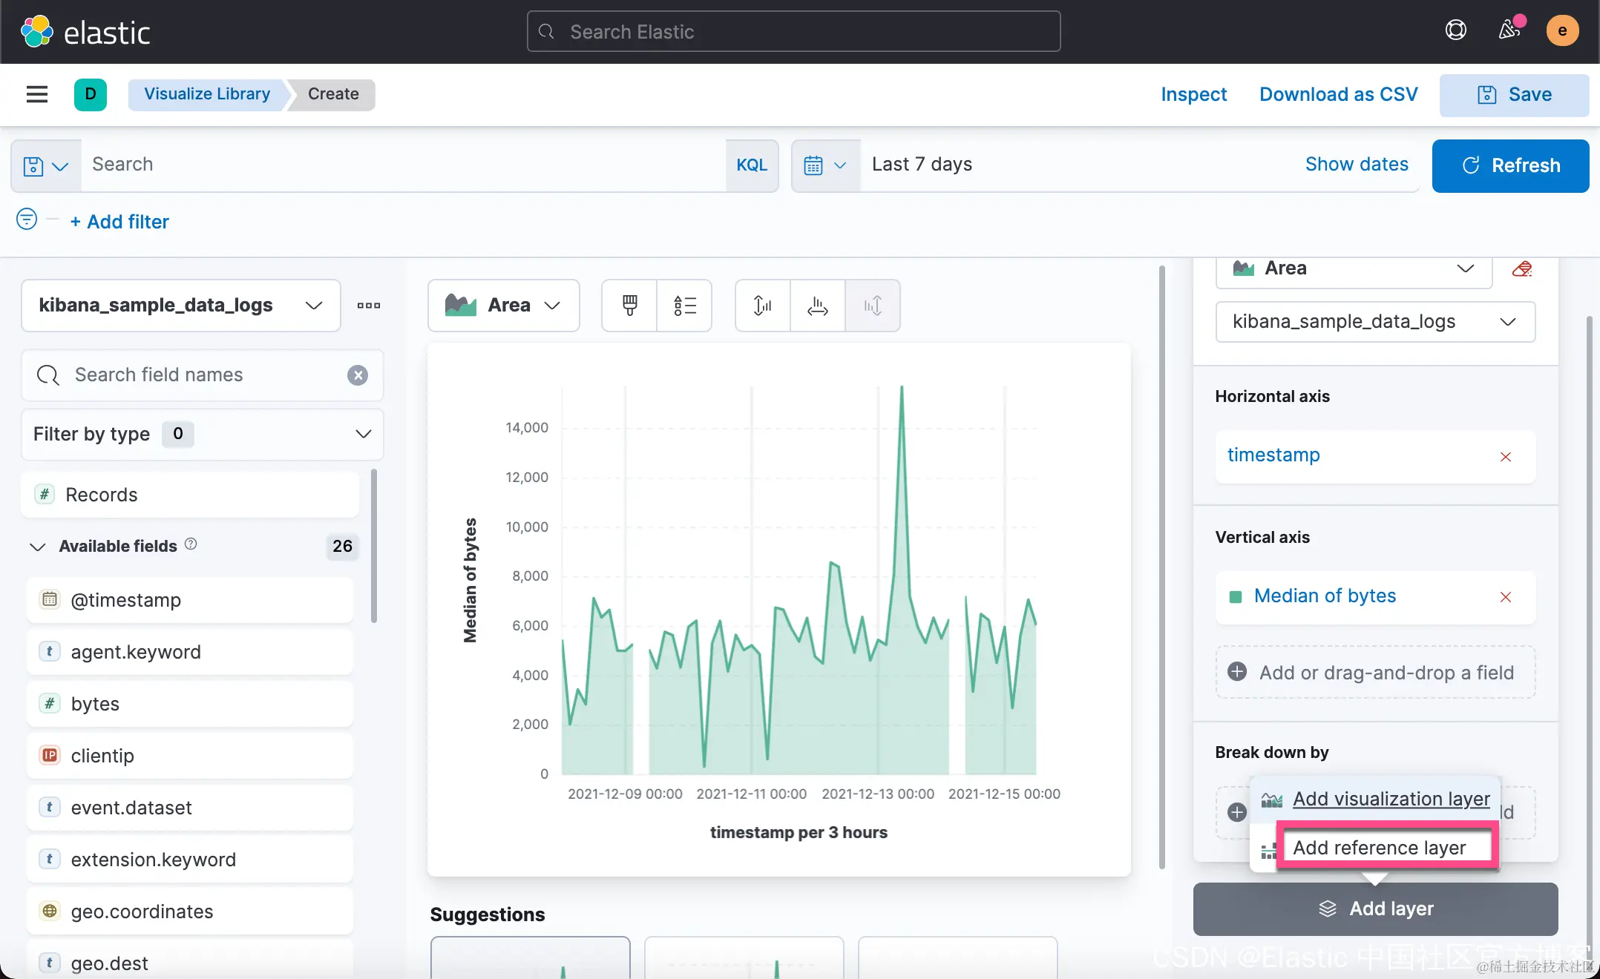Open left axis settings icon
The width and height of the screenshot is (1600, 979).
click(x=762, y=306)
